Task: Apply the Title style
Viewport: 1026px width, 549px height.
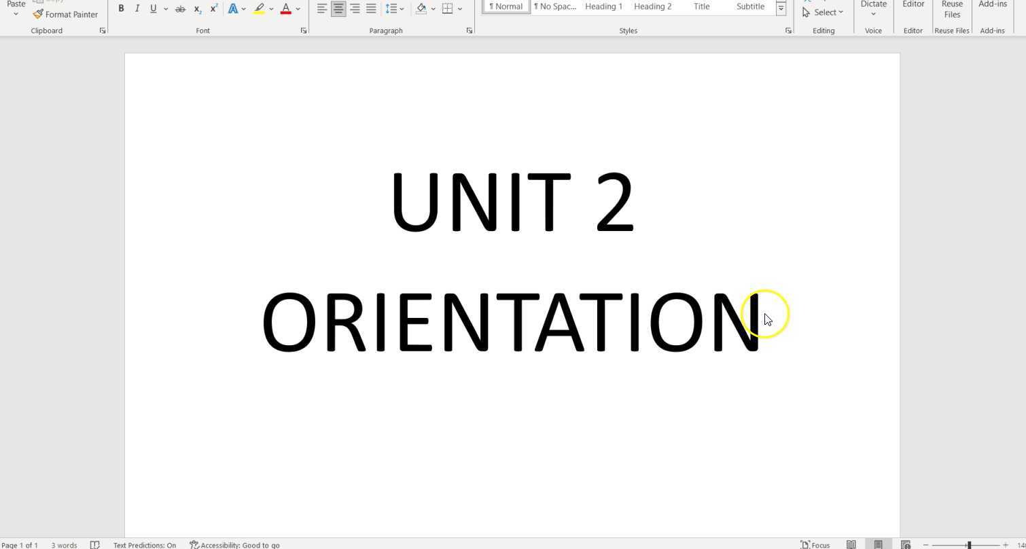Action: pyautogui.click(x=701, y=7)
